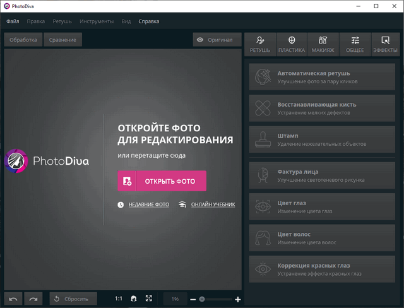404x308 pixels.
Task: Click the zoom percentage field
Action: pos(175,299)
